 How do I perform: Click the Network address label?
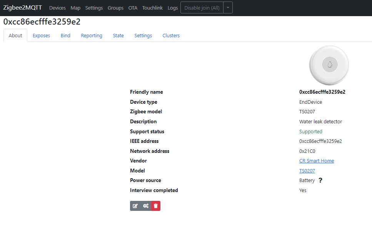click(150, 151)
